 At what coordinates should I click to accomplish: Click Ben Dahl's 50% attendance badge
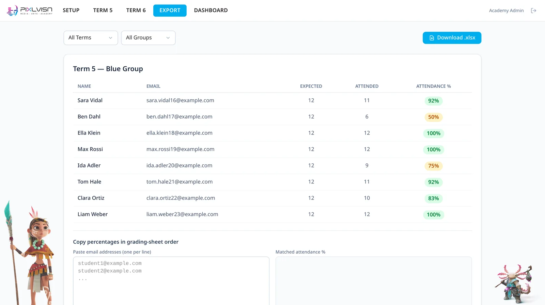(434, 117)
